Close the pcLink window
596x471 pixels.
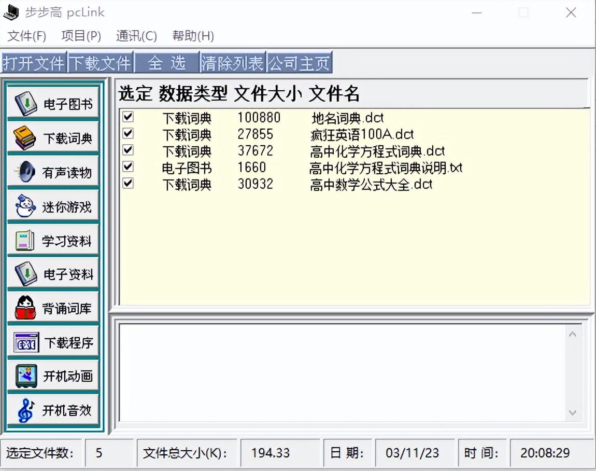(571, 12)
